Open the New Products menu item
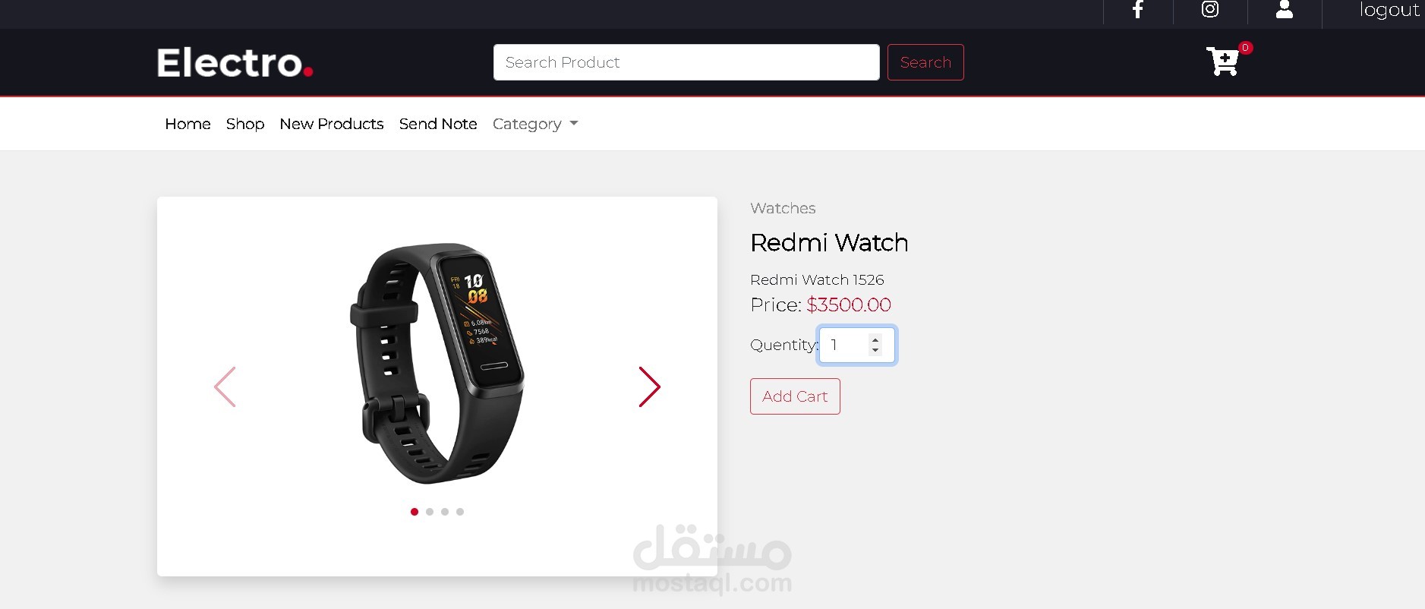The width and height of the screenshot is (1425, 609). (x=332, y=124)
